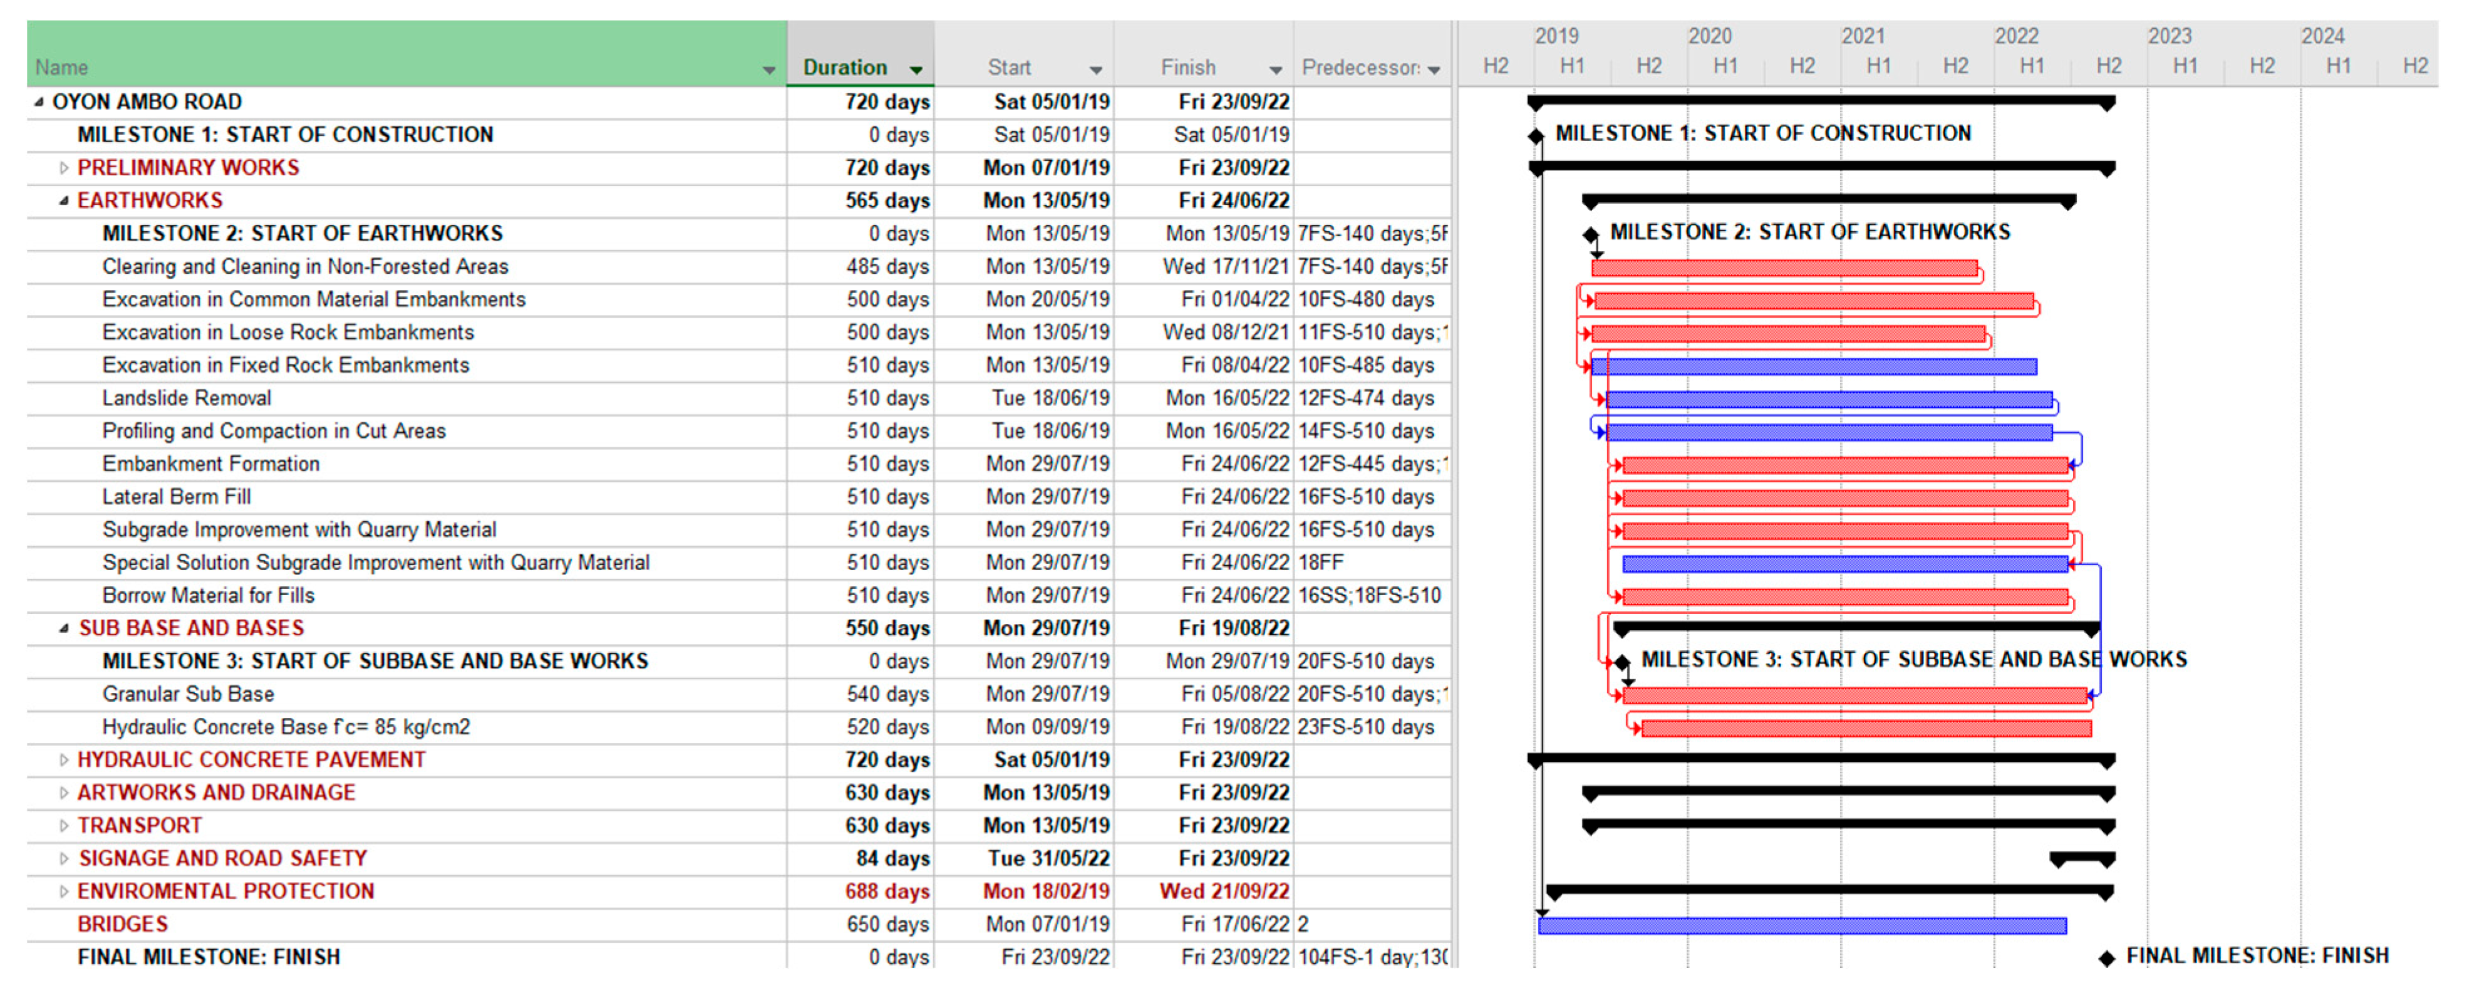Collapse the OYON AMBO ROAD project summary
This screenshot has height=998, width=2467.
coord(38,103)
